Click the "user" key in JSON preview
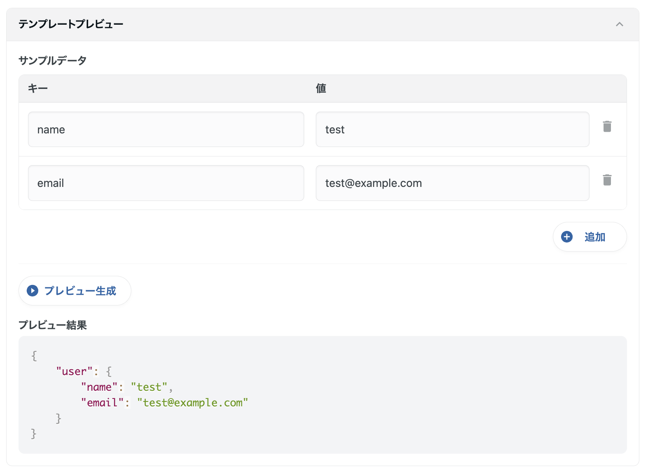 tap(75, 371)
